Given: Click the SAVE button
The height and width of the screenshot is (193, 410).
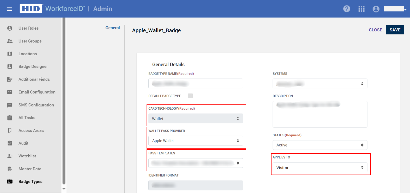Looking at the screenshot, I should [x=395, y=30].
